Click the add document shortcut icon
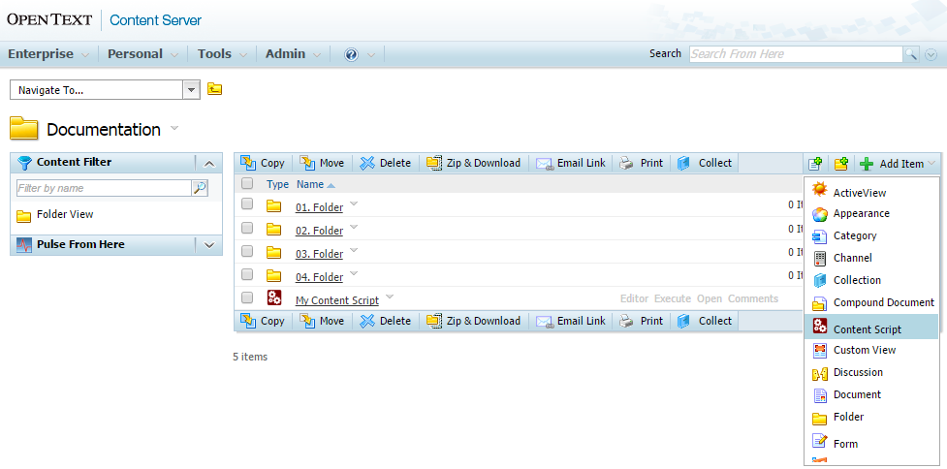The image size is (947, 469). click(815, 164)
